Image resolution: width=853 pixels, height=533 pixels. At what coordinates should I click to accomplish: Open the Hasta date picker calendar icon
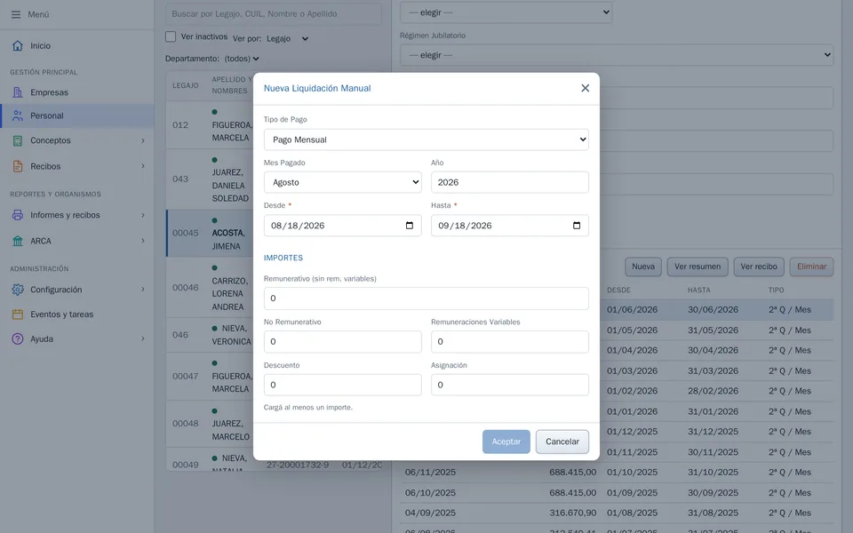pos(577,226)
